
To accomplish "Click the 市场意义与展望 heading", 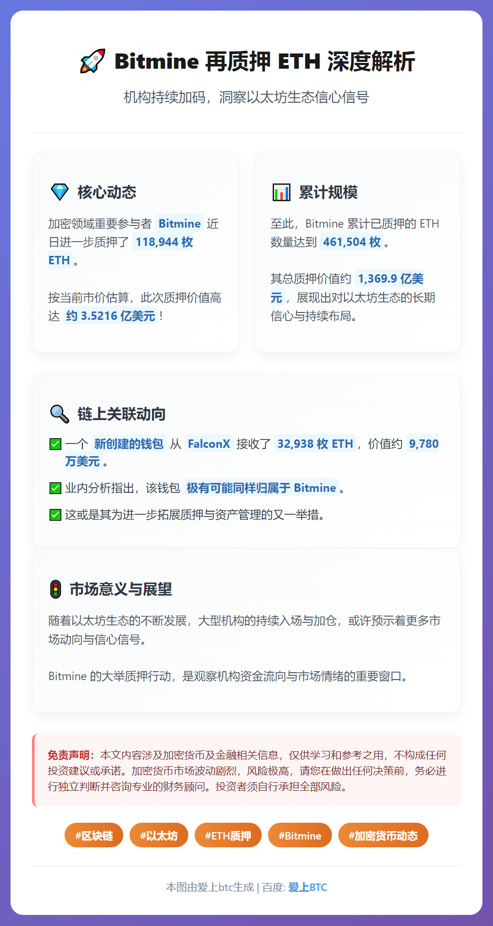I will coord(121,589).
